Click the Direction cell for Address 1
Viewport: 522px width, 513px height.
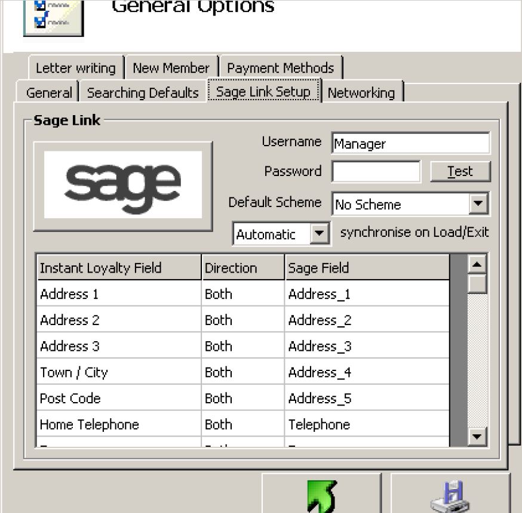243,293
